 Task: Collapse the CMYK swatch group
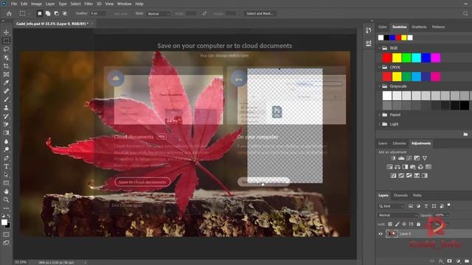pos(380,67)
